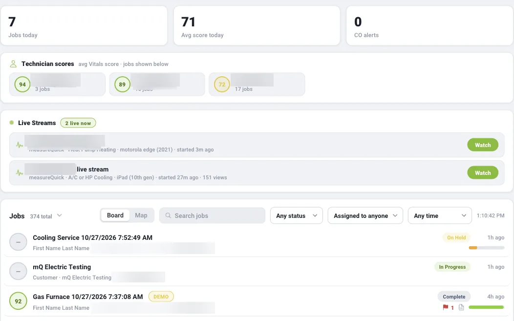Open the technician card with score 89
Screen dimensions: 514x321
point(157,84)
